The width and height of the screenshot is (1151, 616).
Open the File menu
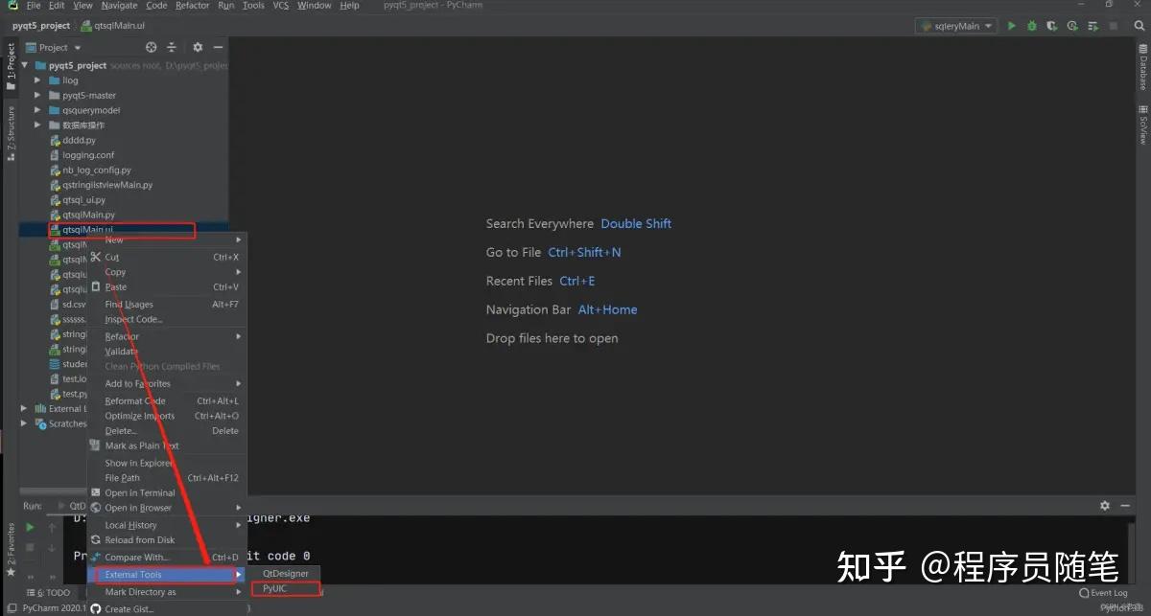point(33,6)
